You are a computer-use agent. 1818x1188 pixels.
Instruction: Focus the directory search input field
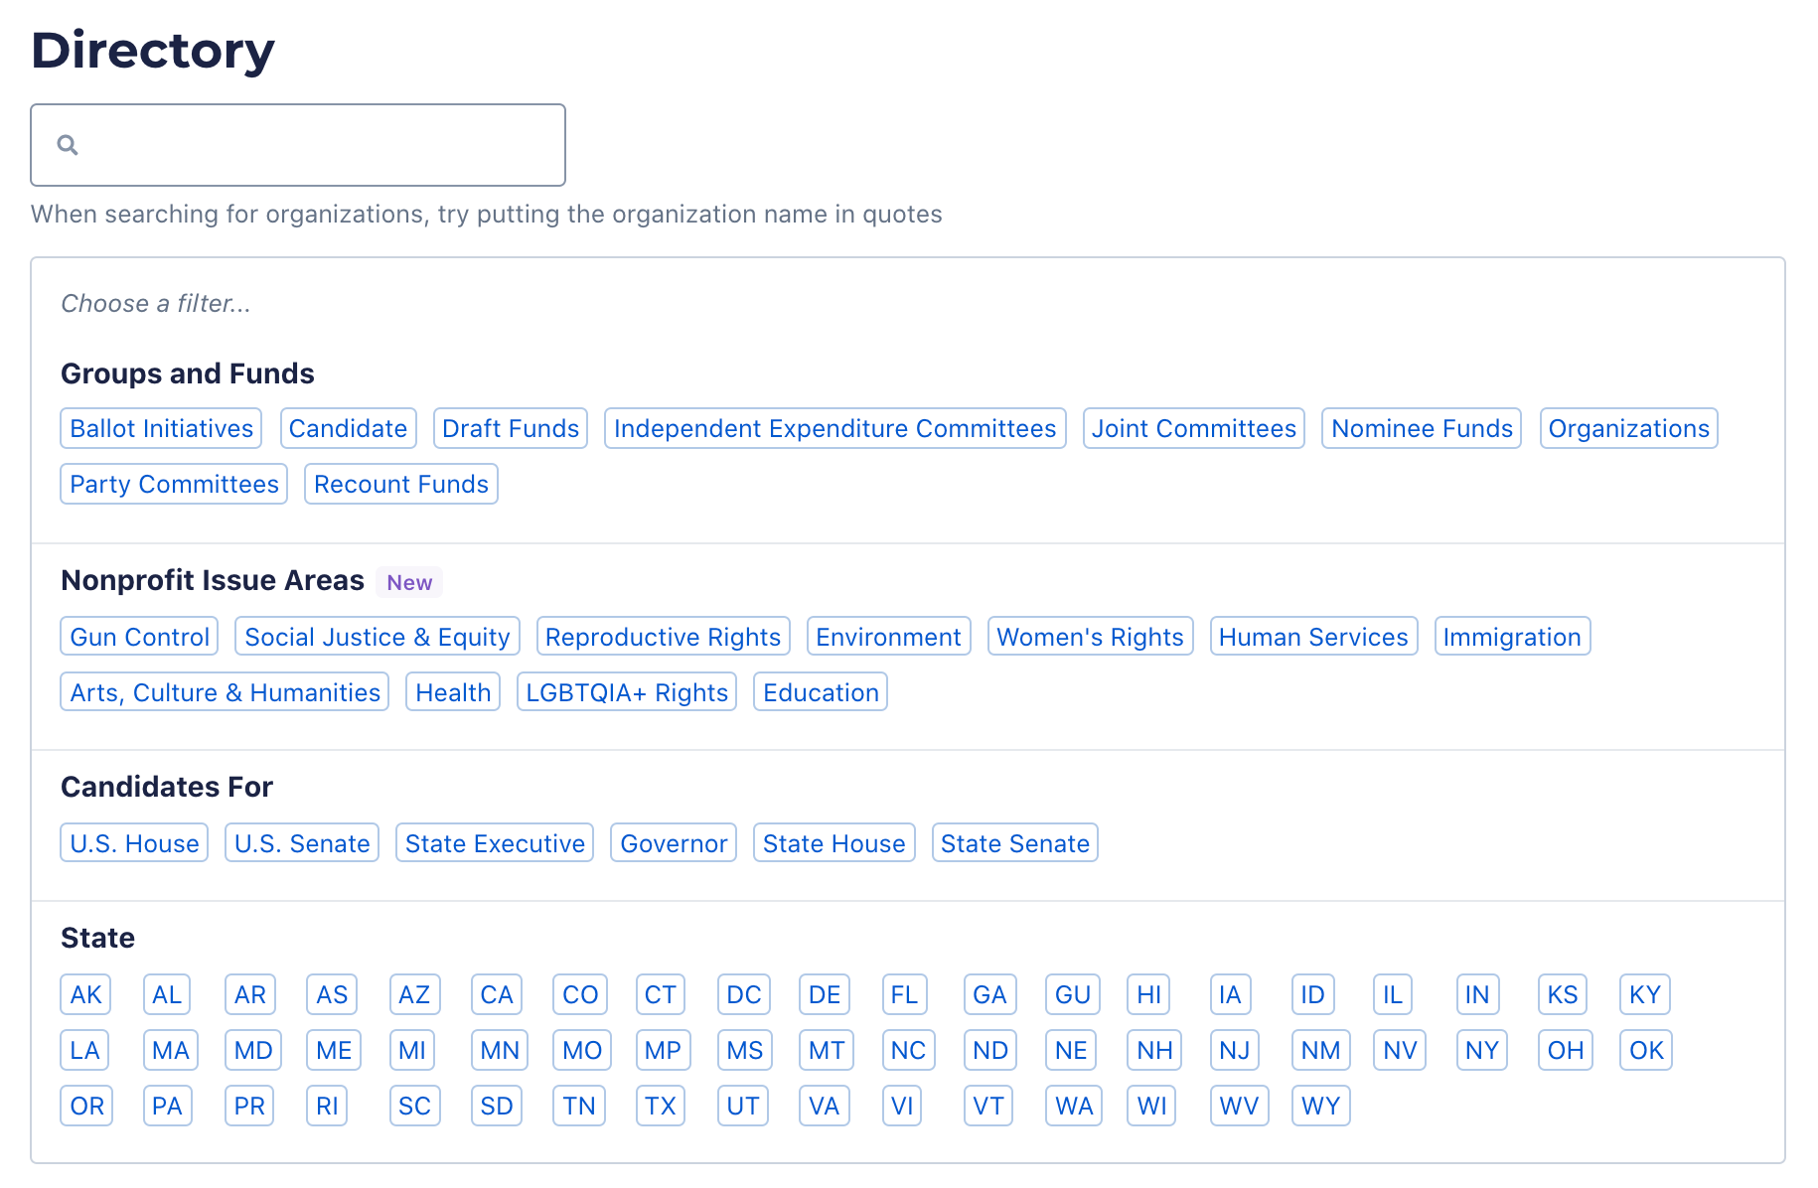pos(298,145)
